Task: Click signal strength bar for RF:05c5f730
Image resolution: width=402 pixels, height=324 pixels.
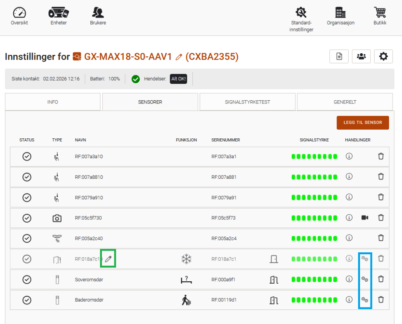Action: point(314,218)
